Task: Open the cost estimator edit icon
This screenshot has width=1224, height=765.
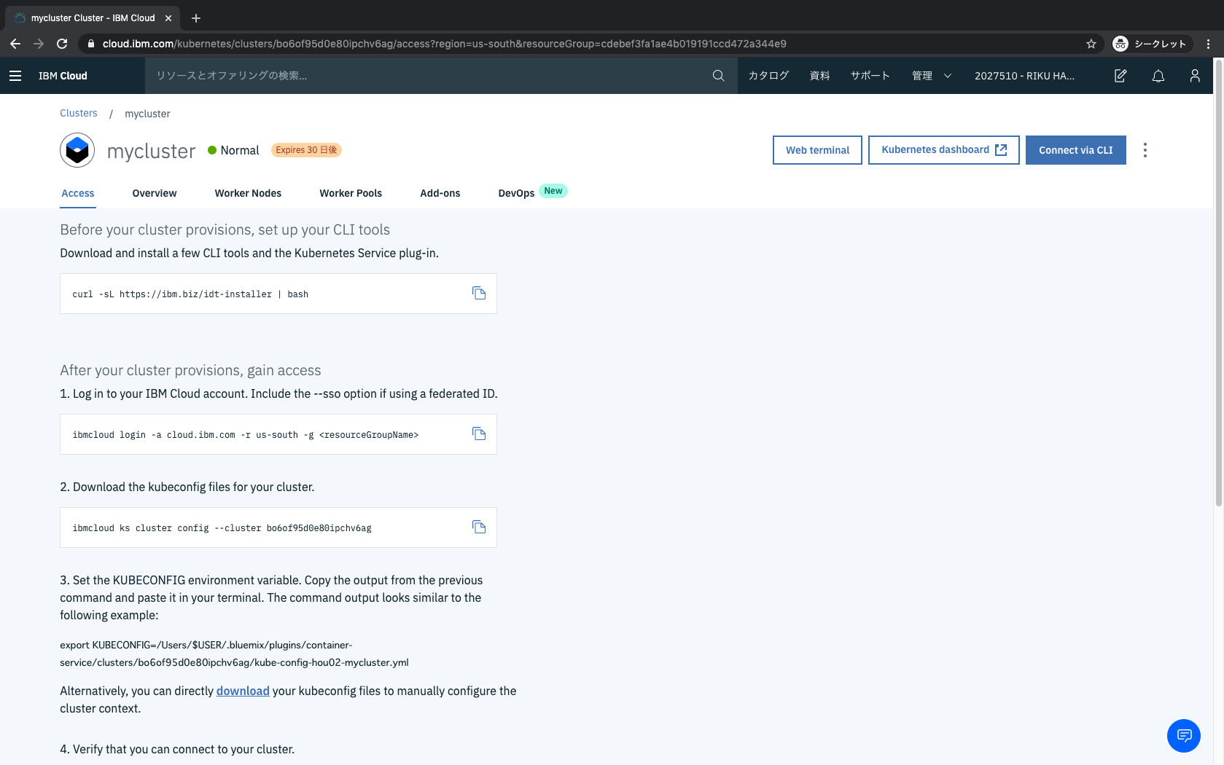Action: point(1120,76)
